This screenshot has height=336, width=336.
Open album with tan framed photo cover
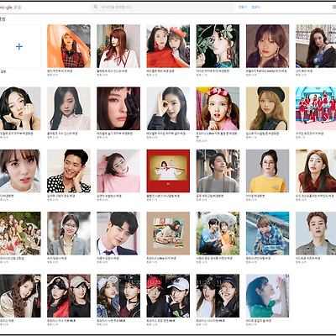click(168, 234)
